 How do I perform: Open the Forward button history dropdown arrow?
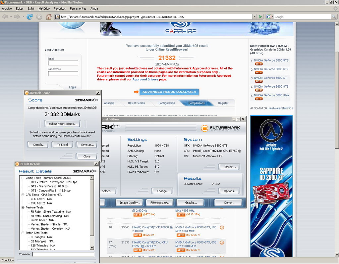(23, 17)
